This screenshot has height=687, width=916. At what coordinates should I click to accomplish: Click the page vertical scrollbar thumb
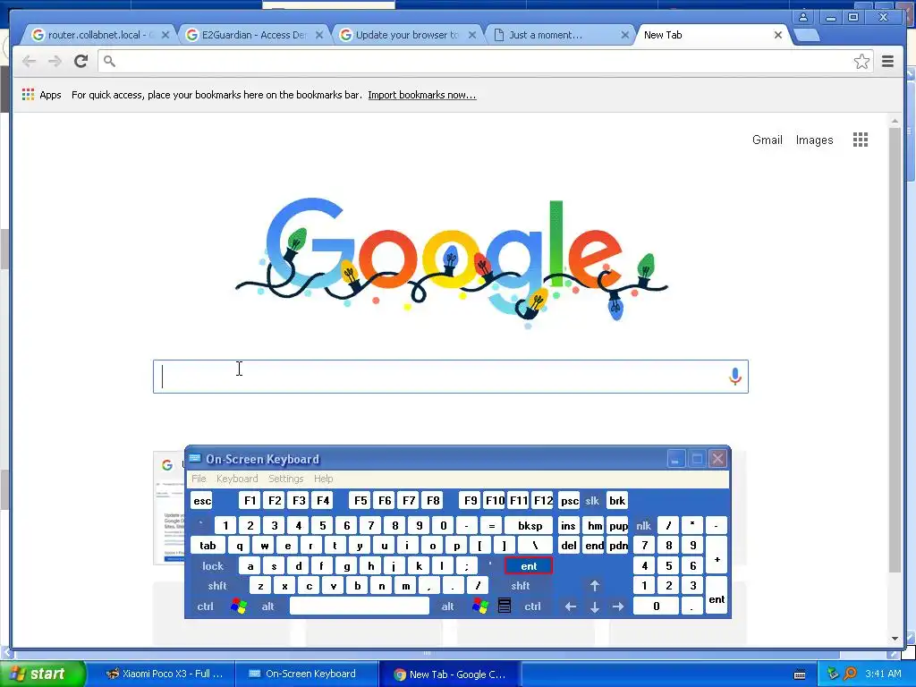point(895,350)
